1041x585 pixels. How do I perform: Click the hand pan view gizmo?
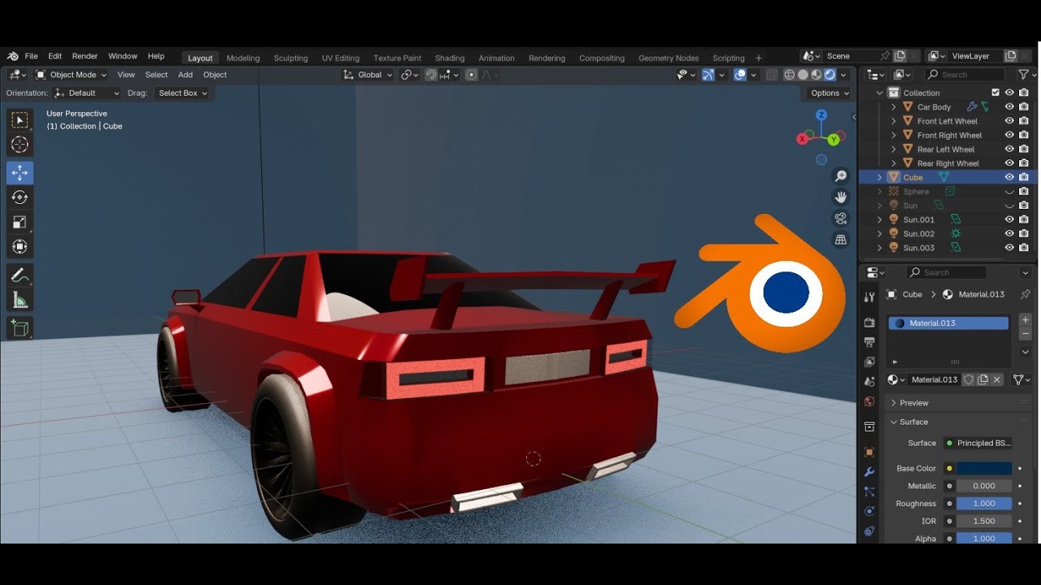coord(841,197)
